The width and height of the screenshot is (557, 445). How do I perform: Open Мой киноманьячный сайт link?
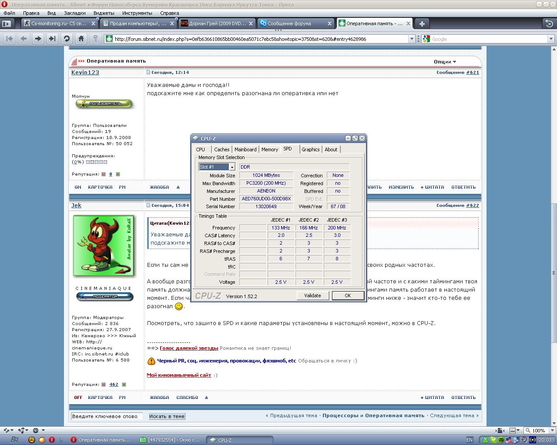click(x=179, y=375)
